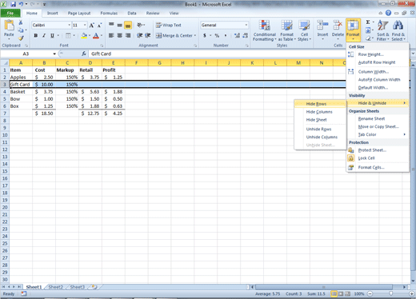416x299 pixels.
Task: Click Protect Sheet in Format menu
Action: click(372, 150)
